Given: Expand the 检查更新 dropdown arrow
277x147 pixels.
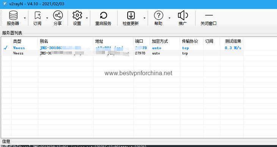Looking at the screenshot, I should click(144, 18).
